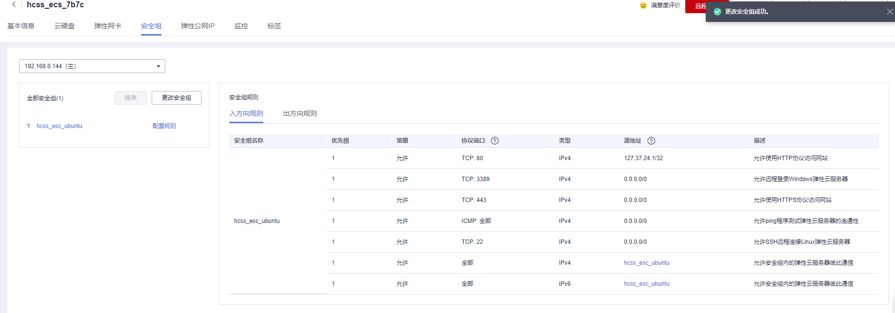Click the 优先级 column header
Image resolution: width=895 pixels, height=313 pixels.
340,141
